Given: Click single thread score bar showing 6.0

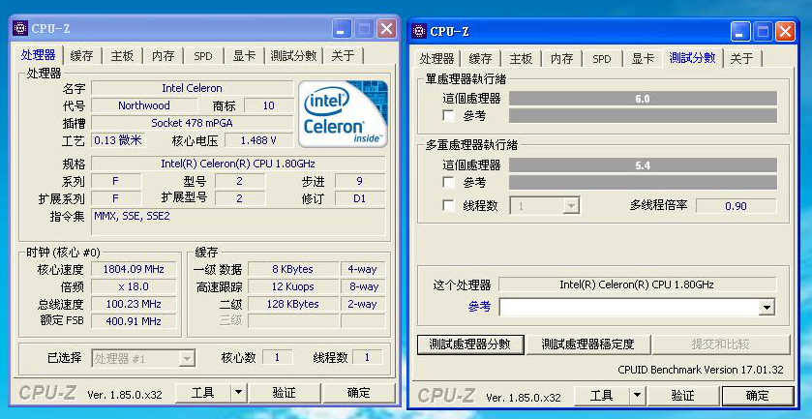Looking at the screenshot, I should pos(643,99).
